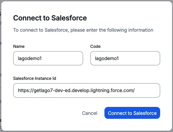The width and height of the screenshot is (173, 132).
Task: Focus the Code input field
Action: (x=125, y=58)
